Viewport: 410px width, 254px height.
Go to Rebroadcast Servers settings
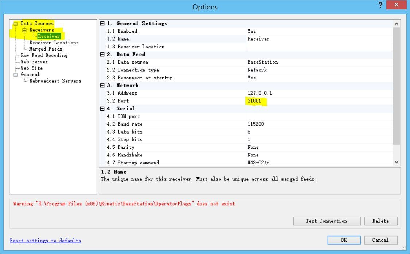[55, 81]
